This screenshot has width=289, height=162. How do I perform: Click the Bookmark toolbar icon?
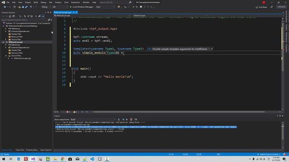141,7
